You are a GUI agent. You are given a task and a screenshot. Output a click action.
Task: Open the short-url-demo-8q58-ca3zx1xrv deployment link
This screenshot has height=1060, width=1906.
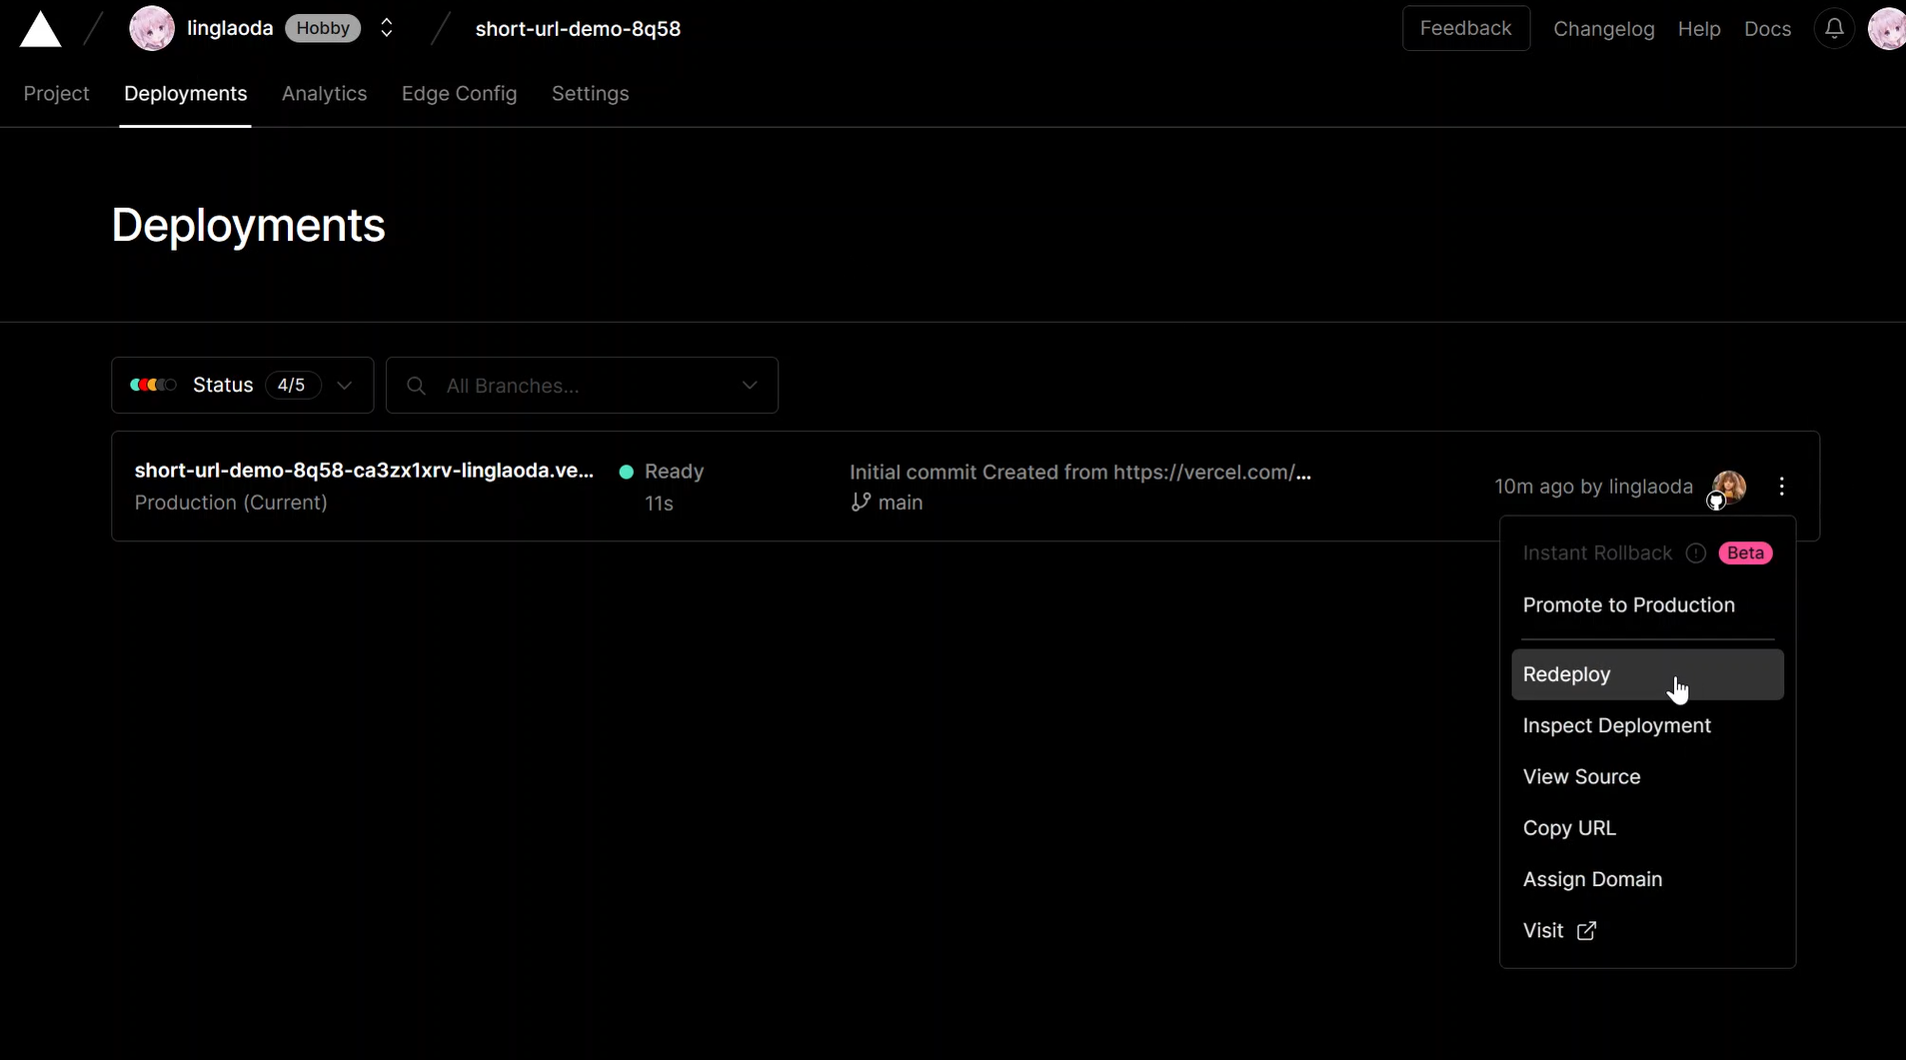[x=364, y=471]
